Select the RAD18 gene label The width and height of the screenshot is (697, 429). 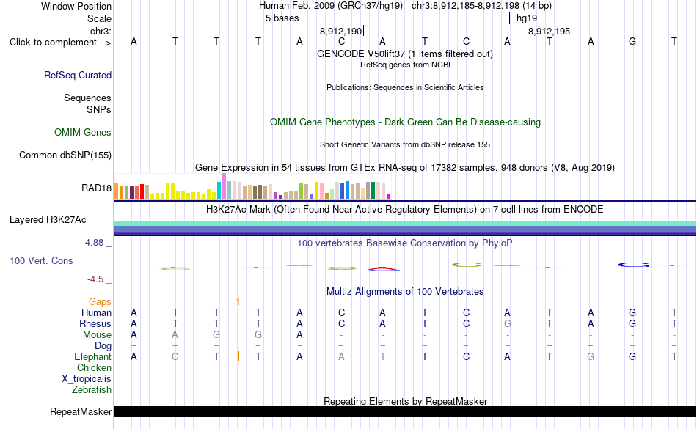click(96, 188)
